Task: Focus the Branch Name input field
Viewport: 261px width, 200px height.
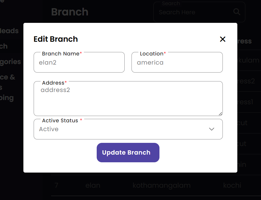Action: [79, 63]
